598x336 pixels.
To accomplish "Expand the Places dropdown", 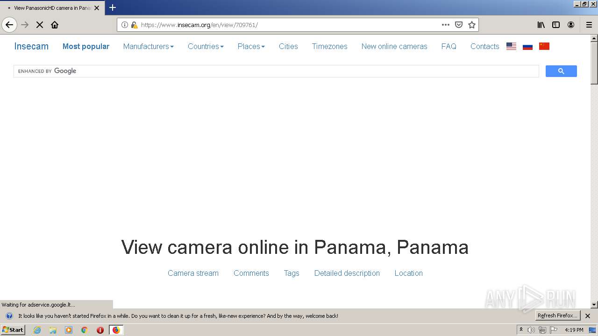I will 251,46.
